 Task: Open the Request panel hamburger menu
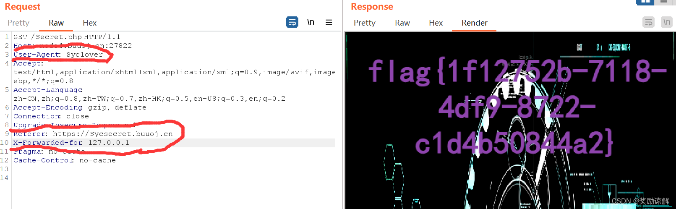[x=329, y=22]
